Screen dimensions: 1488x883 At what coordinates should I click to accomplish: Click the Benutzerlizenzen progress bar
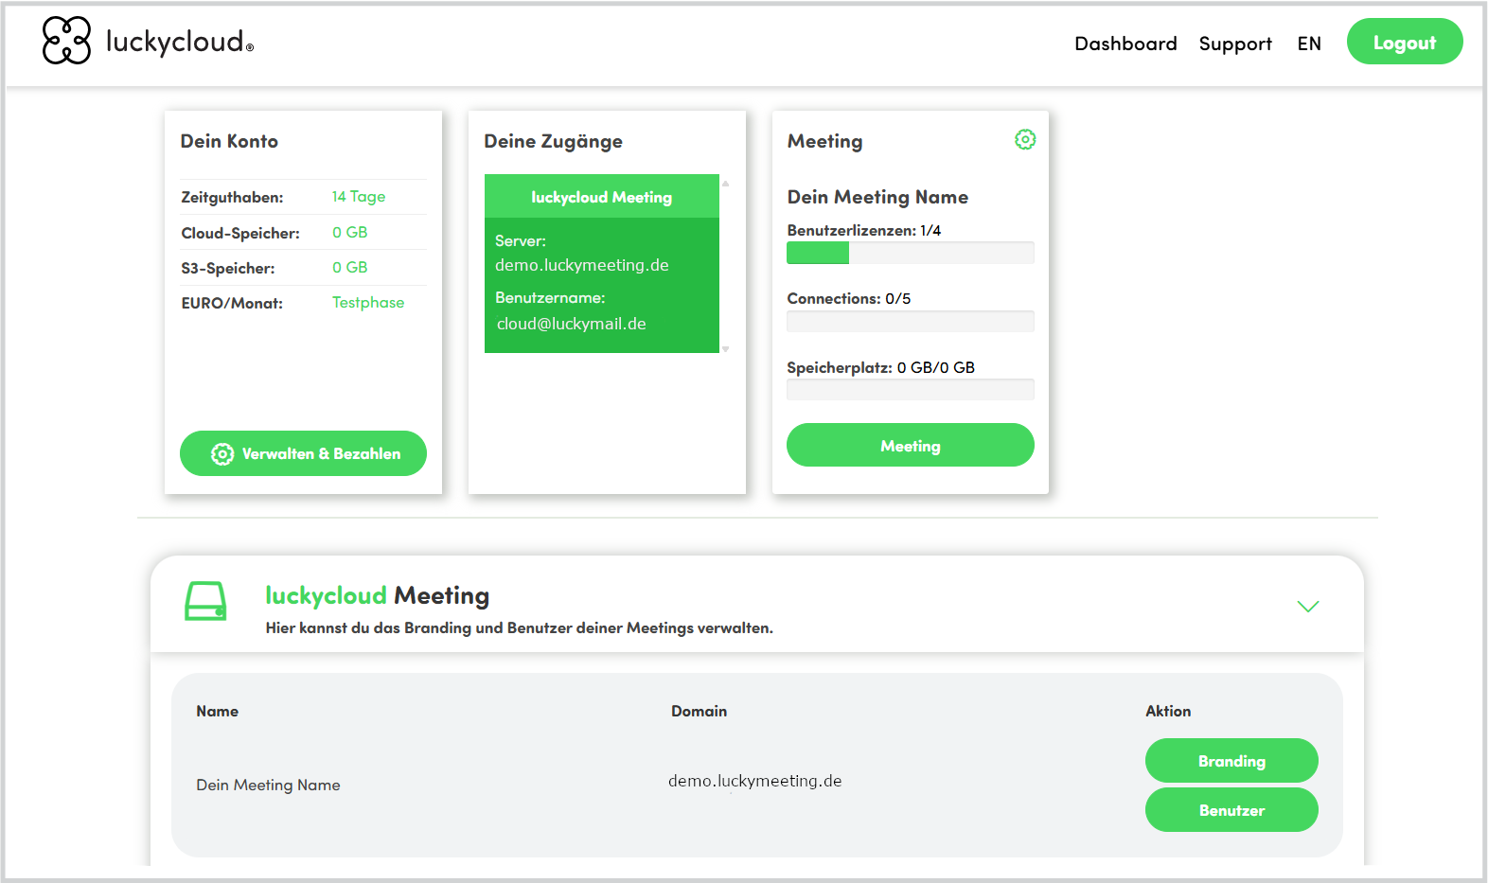tap(910, 253)
